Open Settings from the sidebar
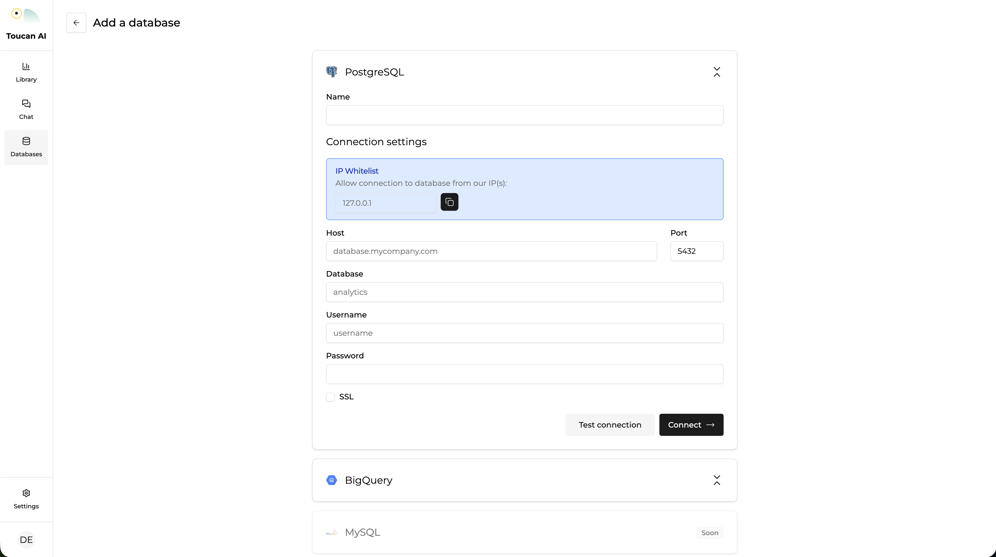Image resolution: width=996 pixels, height=557 pixels. pyautogui.click(x=26, y=499)
